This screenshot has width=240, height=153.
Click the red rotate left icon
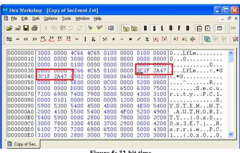click(43, 39)
